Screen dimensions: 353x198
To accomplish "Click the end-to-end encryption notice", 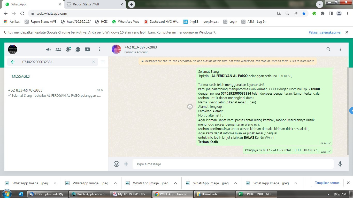I will 228,61.
